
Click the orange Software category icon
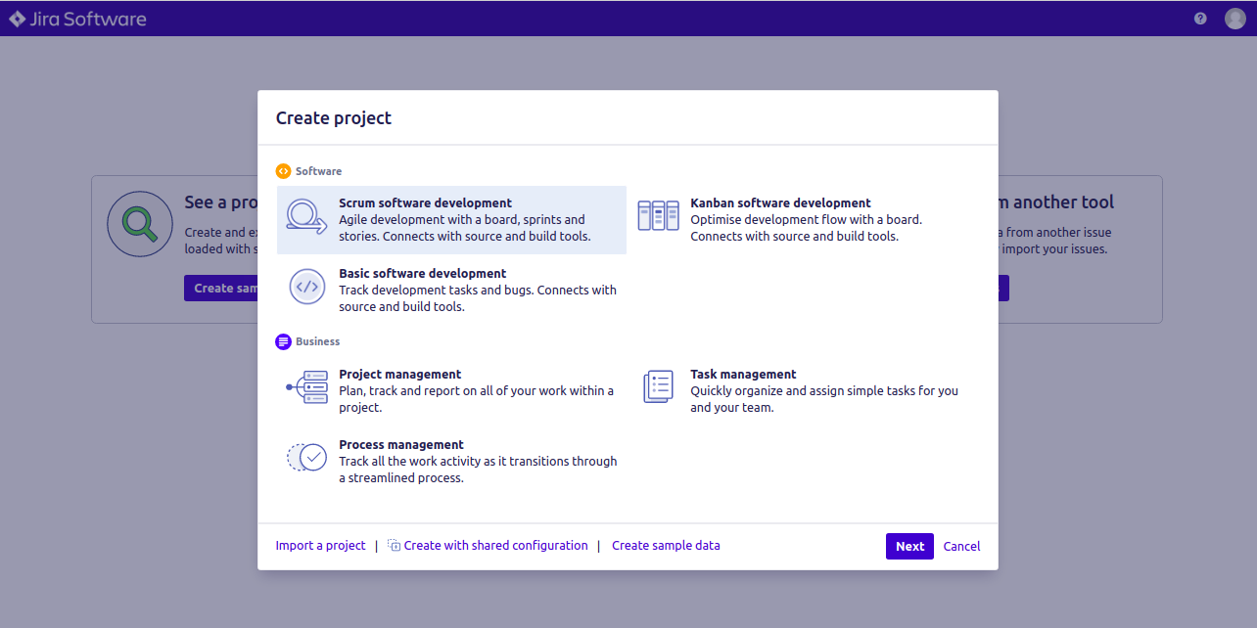pos(284,171)
